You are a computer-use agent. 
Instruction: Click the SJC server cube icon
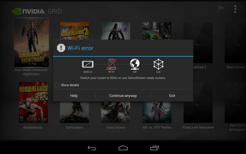158,64
